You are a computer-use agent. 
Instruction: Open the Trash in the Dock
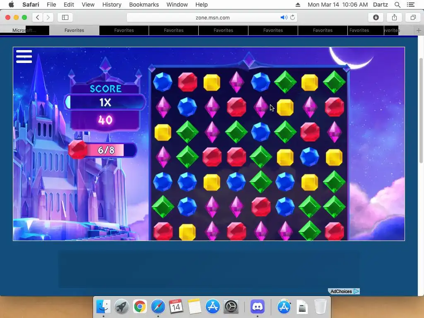point(320,306)
